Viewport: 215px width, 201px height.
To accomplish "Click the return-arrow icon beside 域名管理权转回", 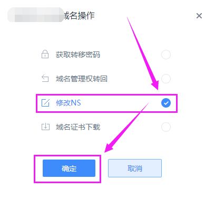I will pos(45,78).
